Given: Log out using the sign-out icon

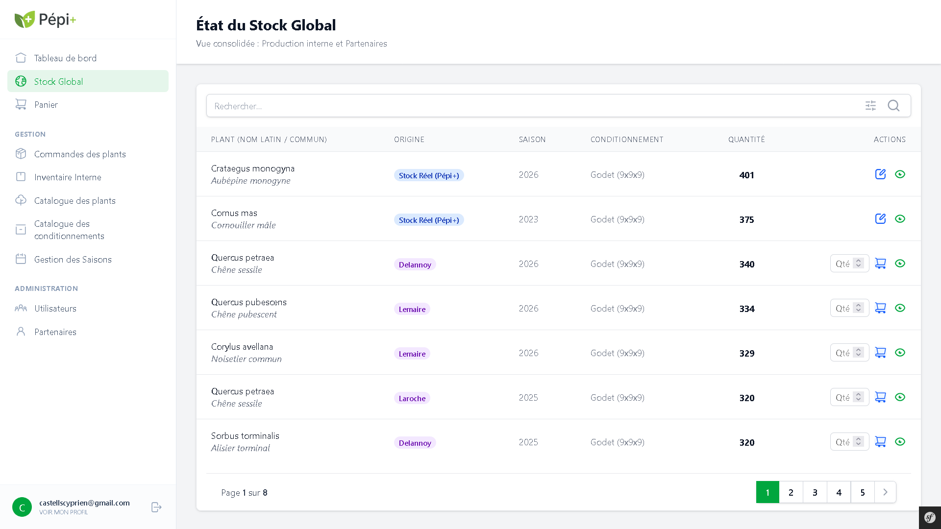Looking at the screenshot, I should [156, 507].
